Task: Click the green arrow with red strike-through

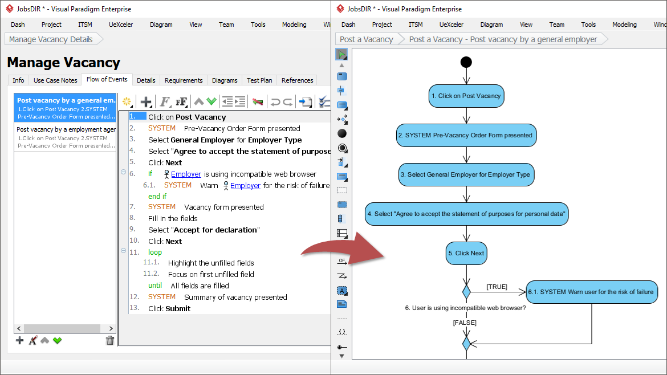Action: pyautogui.click(x=257, y=101)
